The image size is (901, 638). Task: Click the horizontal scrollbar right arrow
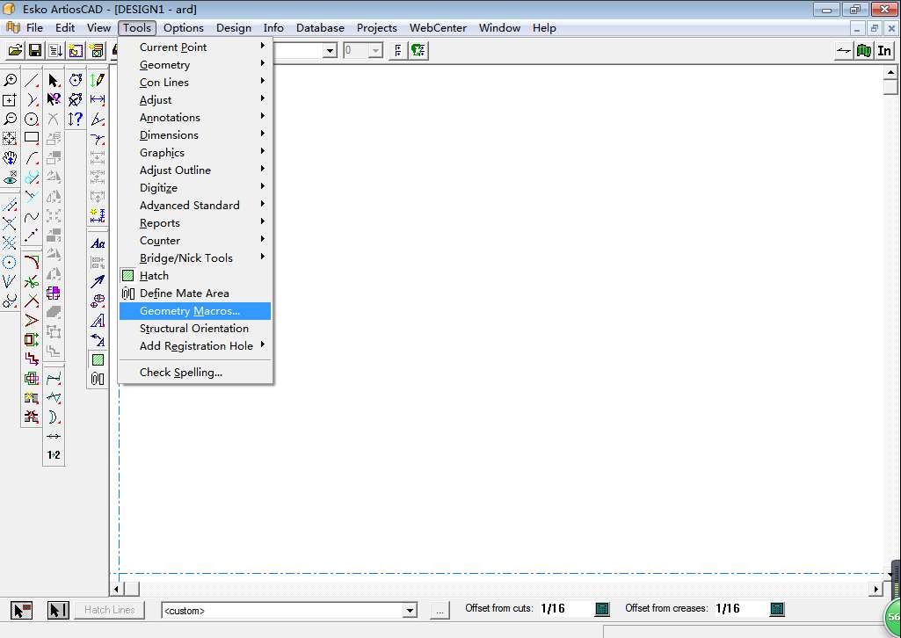coord(876,589)
